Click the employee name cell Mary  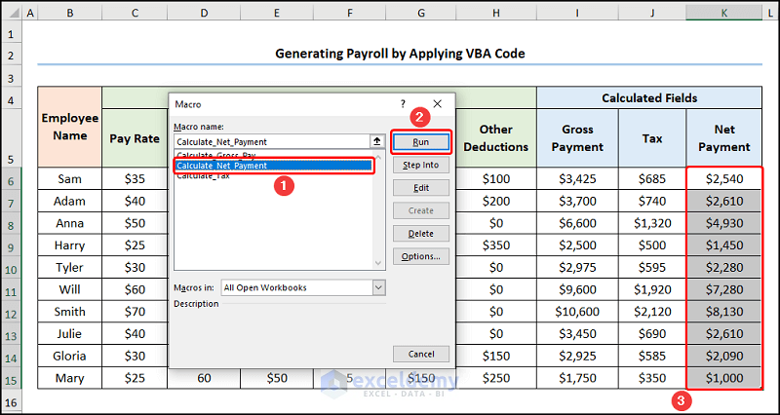69,378
